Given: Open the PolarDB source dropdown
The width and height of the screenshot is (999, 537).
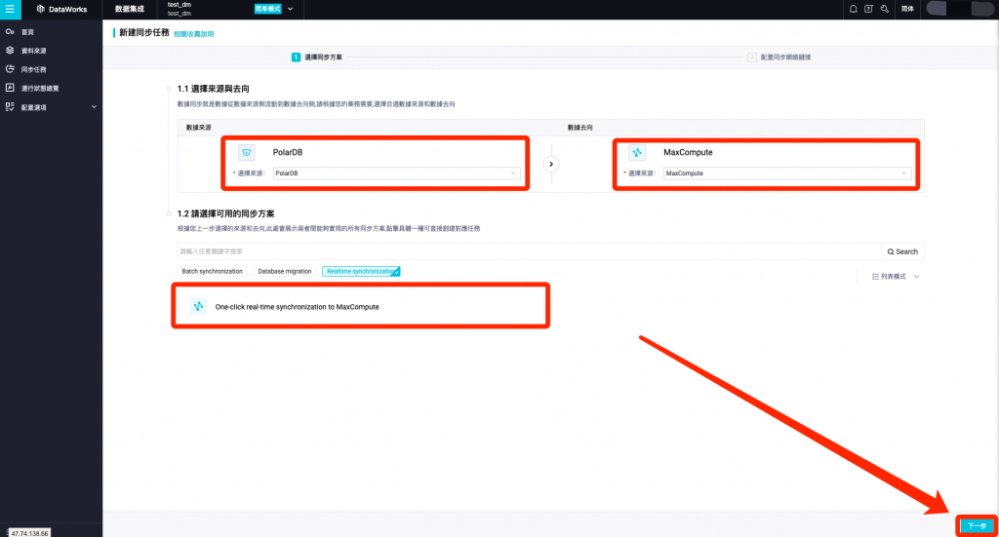Looking at the screenshot, I should (396, 173).
